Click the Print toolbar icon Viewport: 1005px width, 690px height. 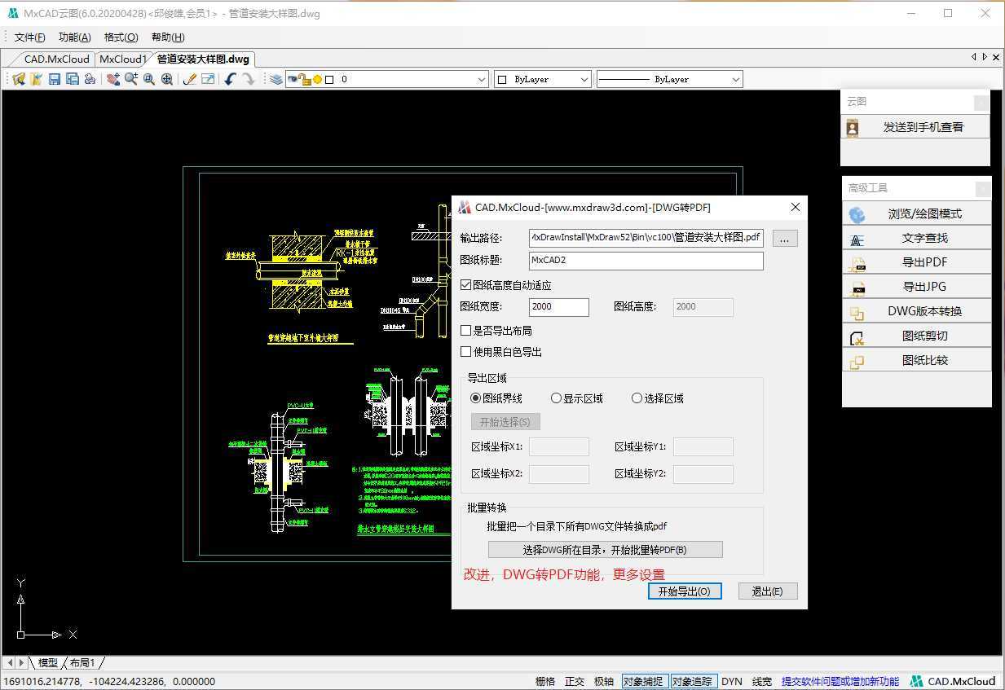[90, 79]
